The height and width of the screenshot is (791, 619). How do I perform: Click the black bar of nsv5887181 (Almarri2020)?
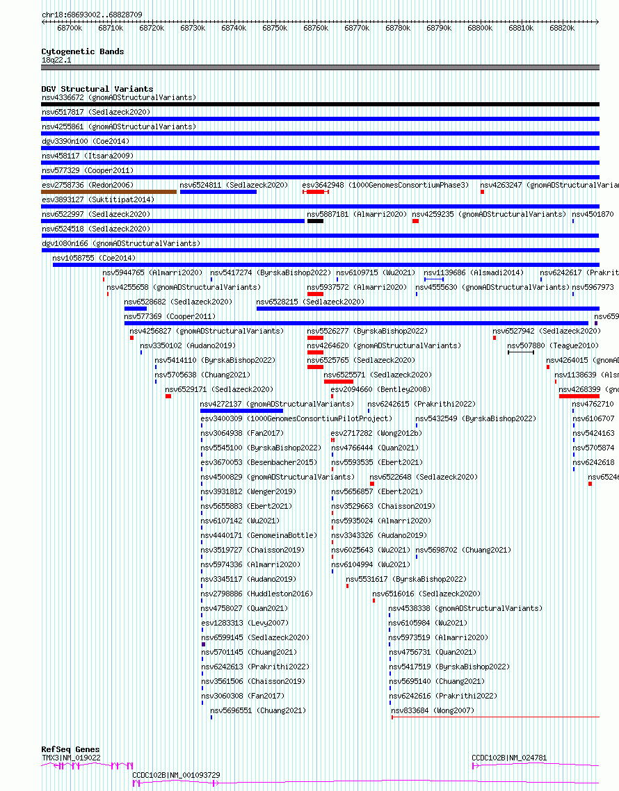pyautogui.click(x=315, y=222)
